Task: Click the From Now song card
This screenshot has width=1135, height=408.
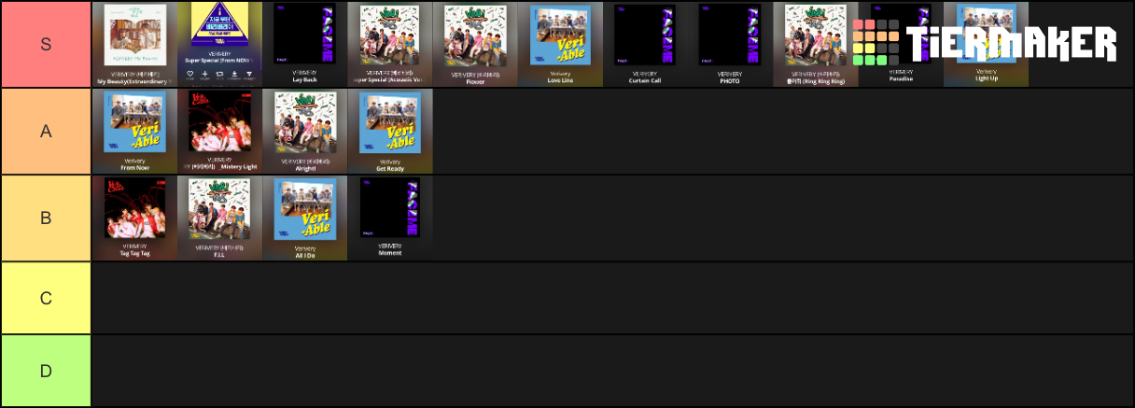Action: 134,132
